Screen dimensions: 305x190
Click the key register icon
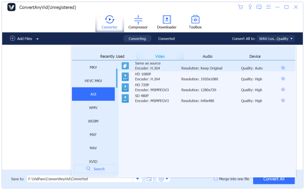(250, 7)
